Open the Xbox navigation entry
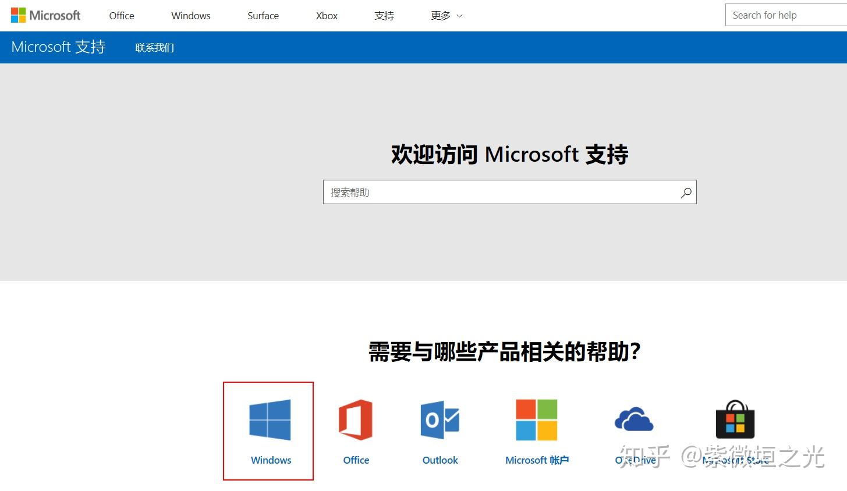 click(325, 16)
